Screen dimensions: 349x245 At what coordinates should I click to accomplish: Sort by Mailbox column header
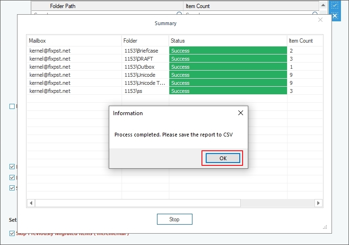[x=74, y=41]
